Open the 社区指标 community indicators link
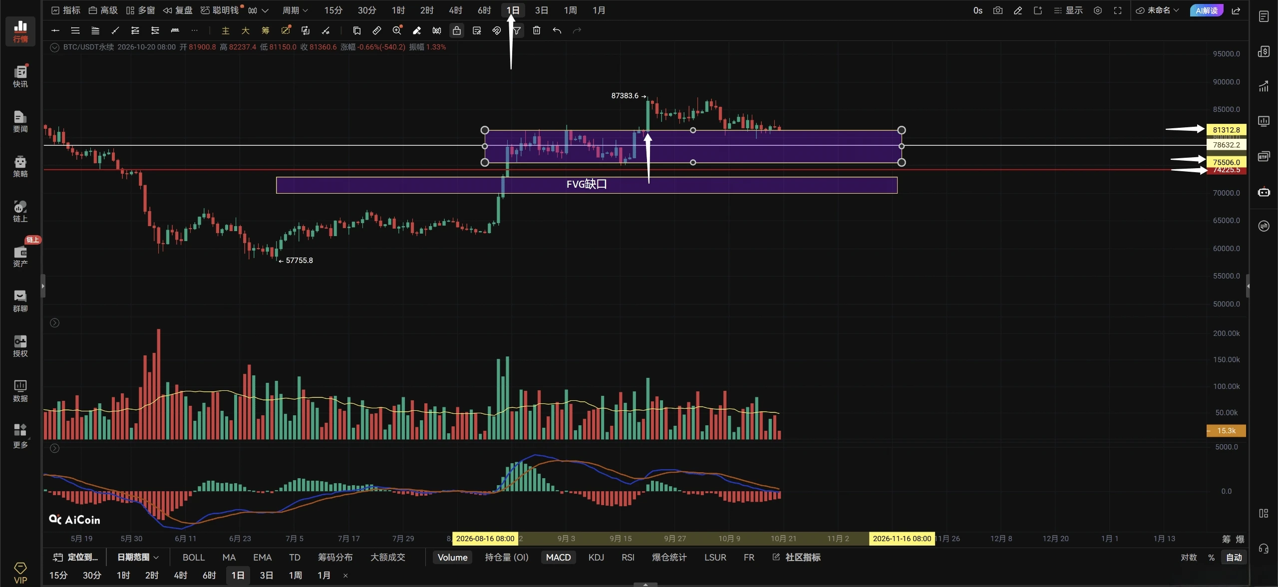1278x587 pixels. [797, 557]
